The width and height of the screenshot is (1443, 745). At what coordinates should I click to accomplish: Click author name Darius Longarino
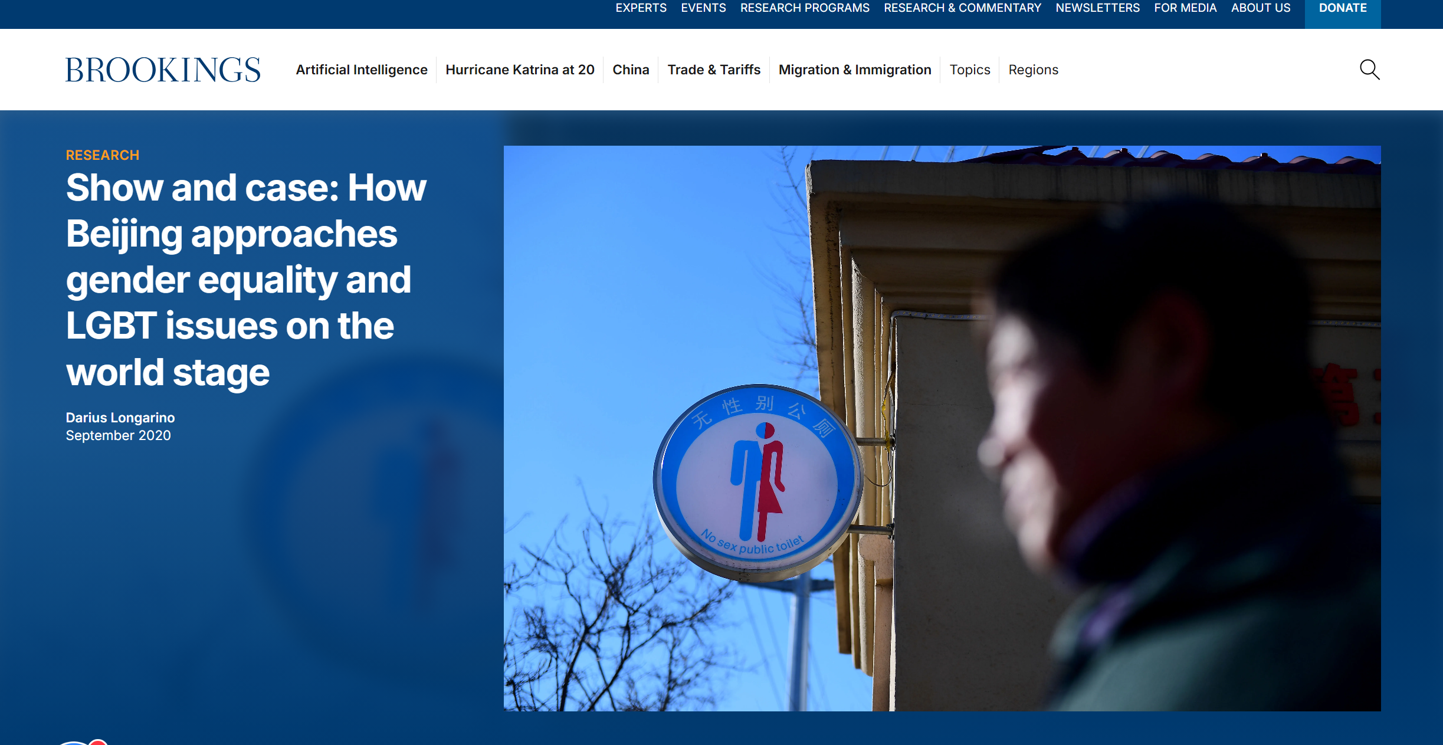tap(120, 418)
